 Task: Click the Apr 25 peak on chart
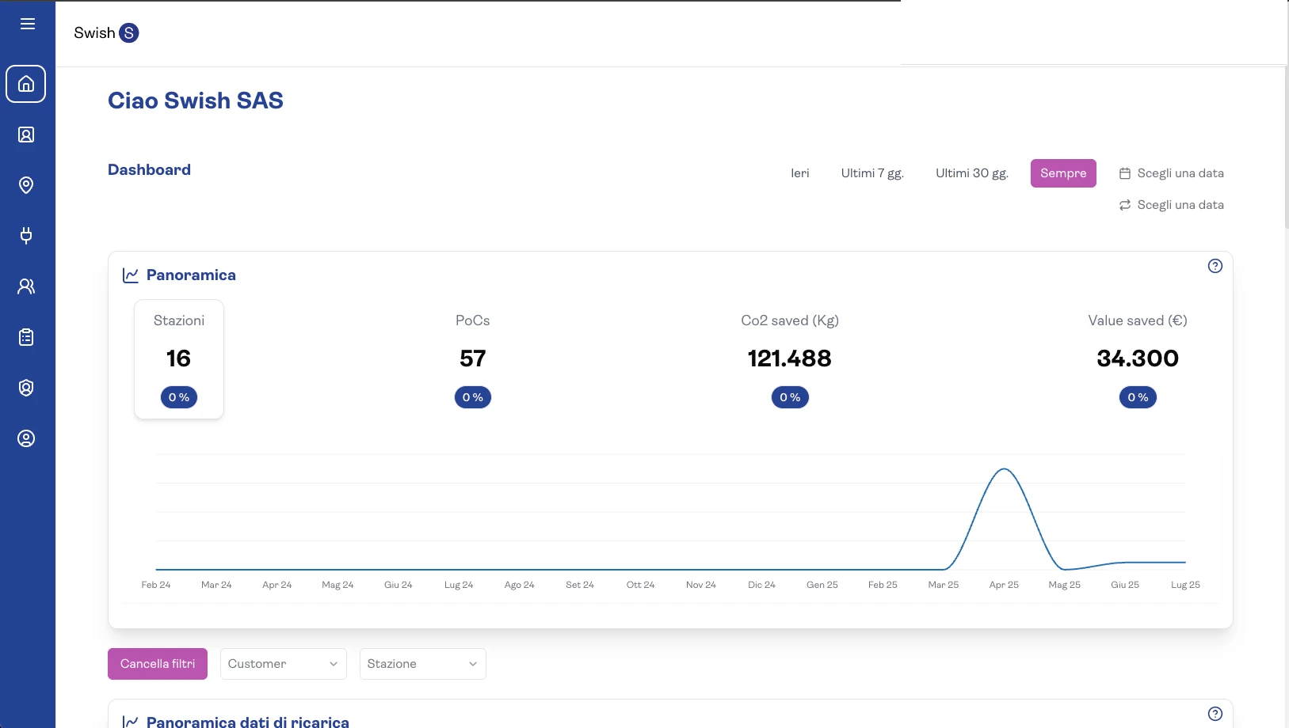[x=1004, y=470]
